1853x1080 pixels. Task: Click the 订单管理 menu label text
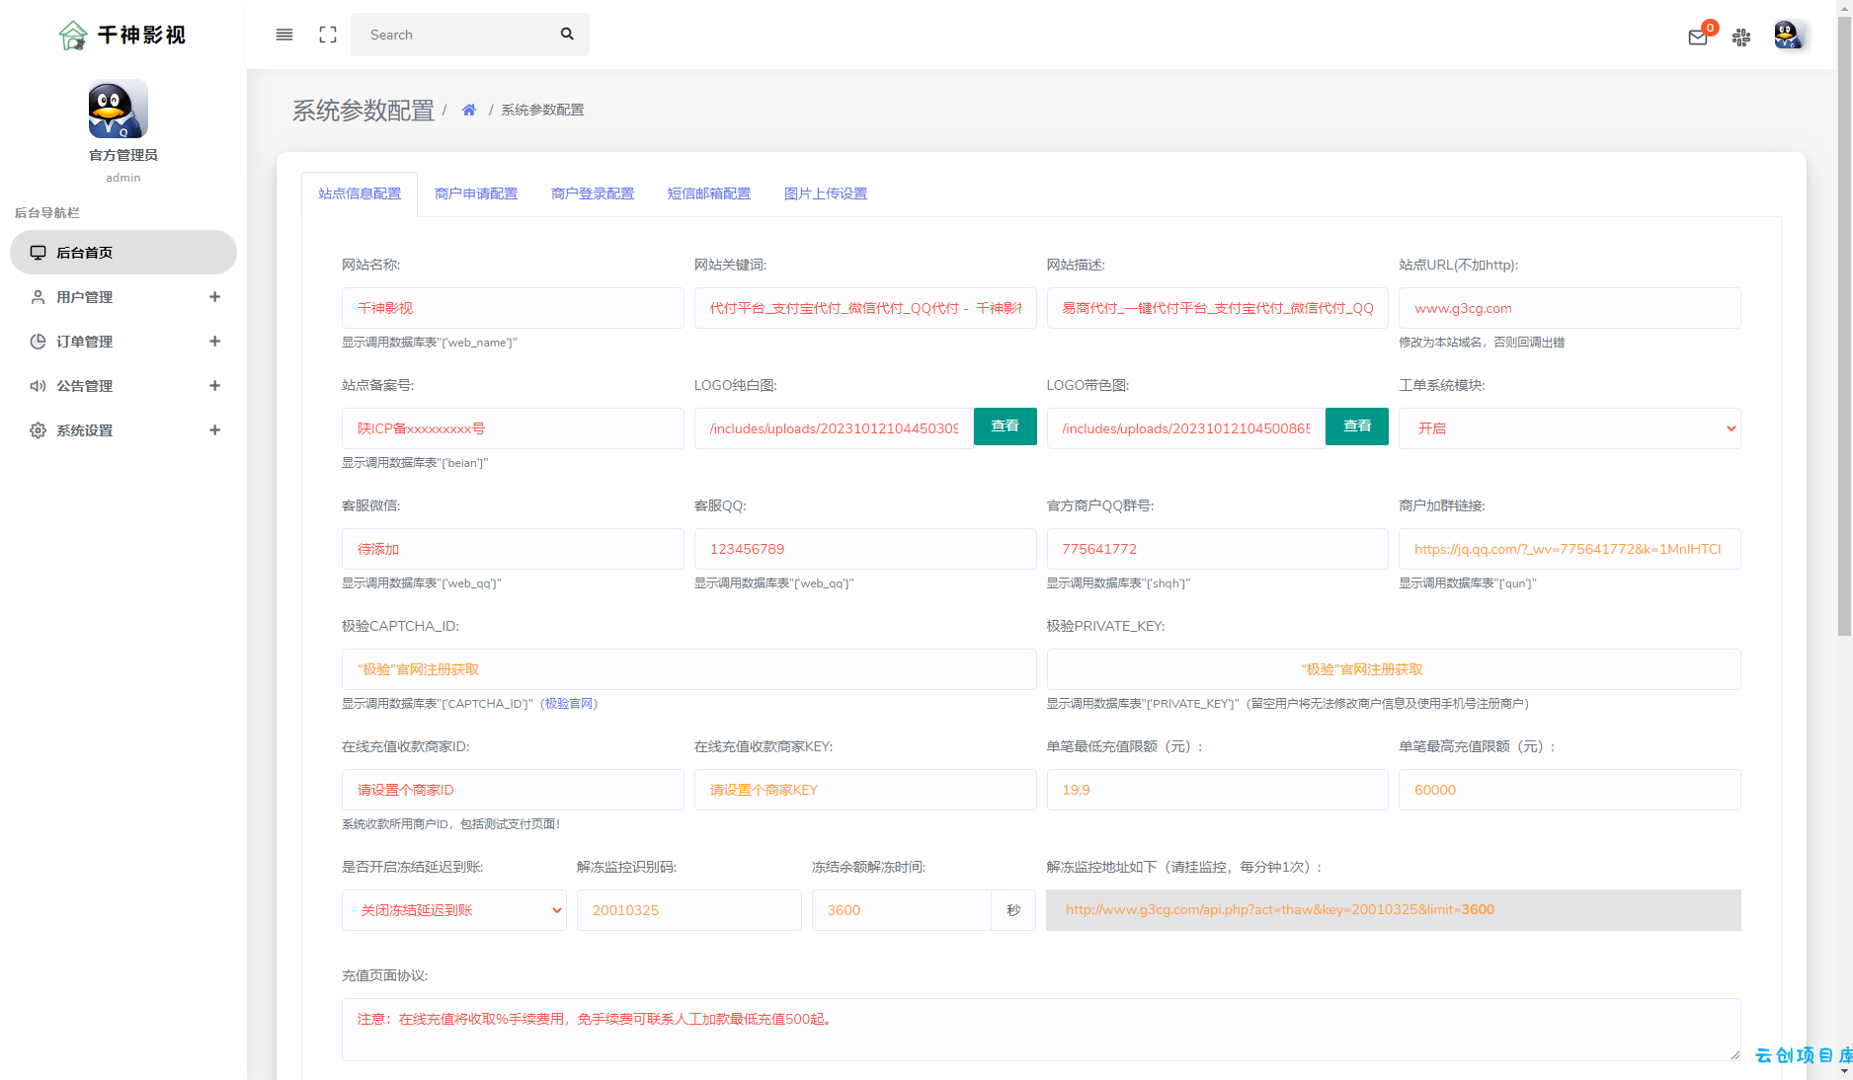click(x=85, y=342)
